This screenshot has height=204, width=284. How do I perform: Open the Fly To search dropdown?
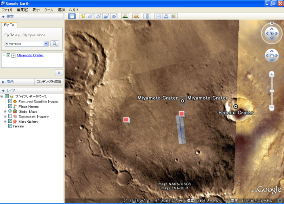click(x=46, y=43)
